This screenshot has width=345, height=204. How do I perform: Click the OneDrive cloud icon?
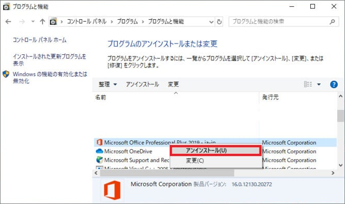click(x=100, y=151)
